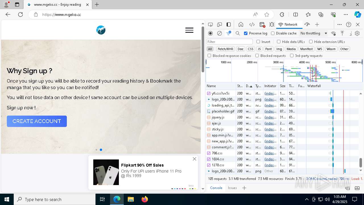Screen dimensions: 364x205
Task: Click the mgeko gecko logo
Action: click(101, 30)
